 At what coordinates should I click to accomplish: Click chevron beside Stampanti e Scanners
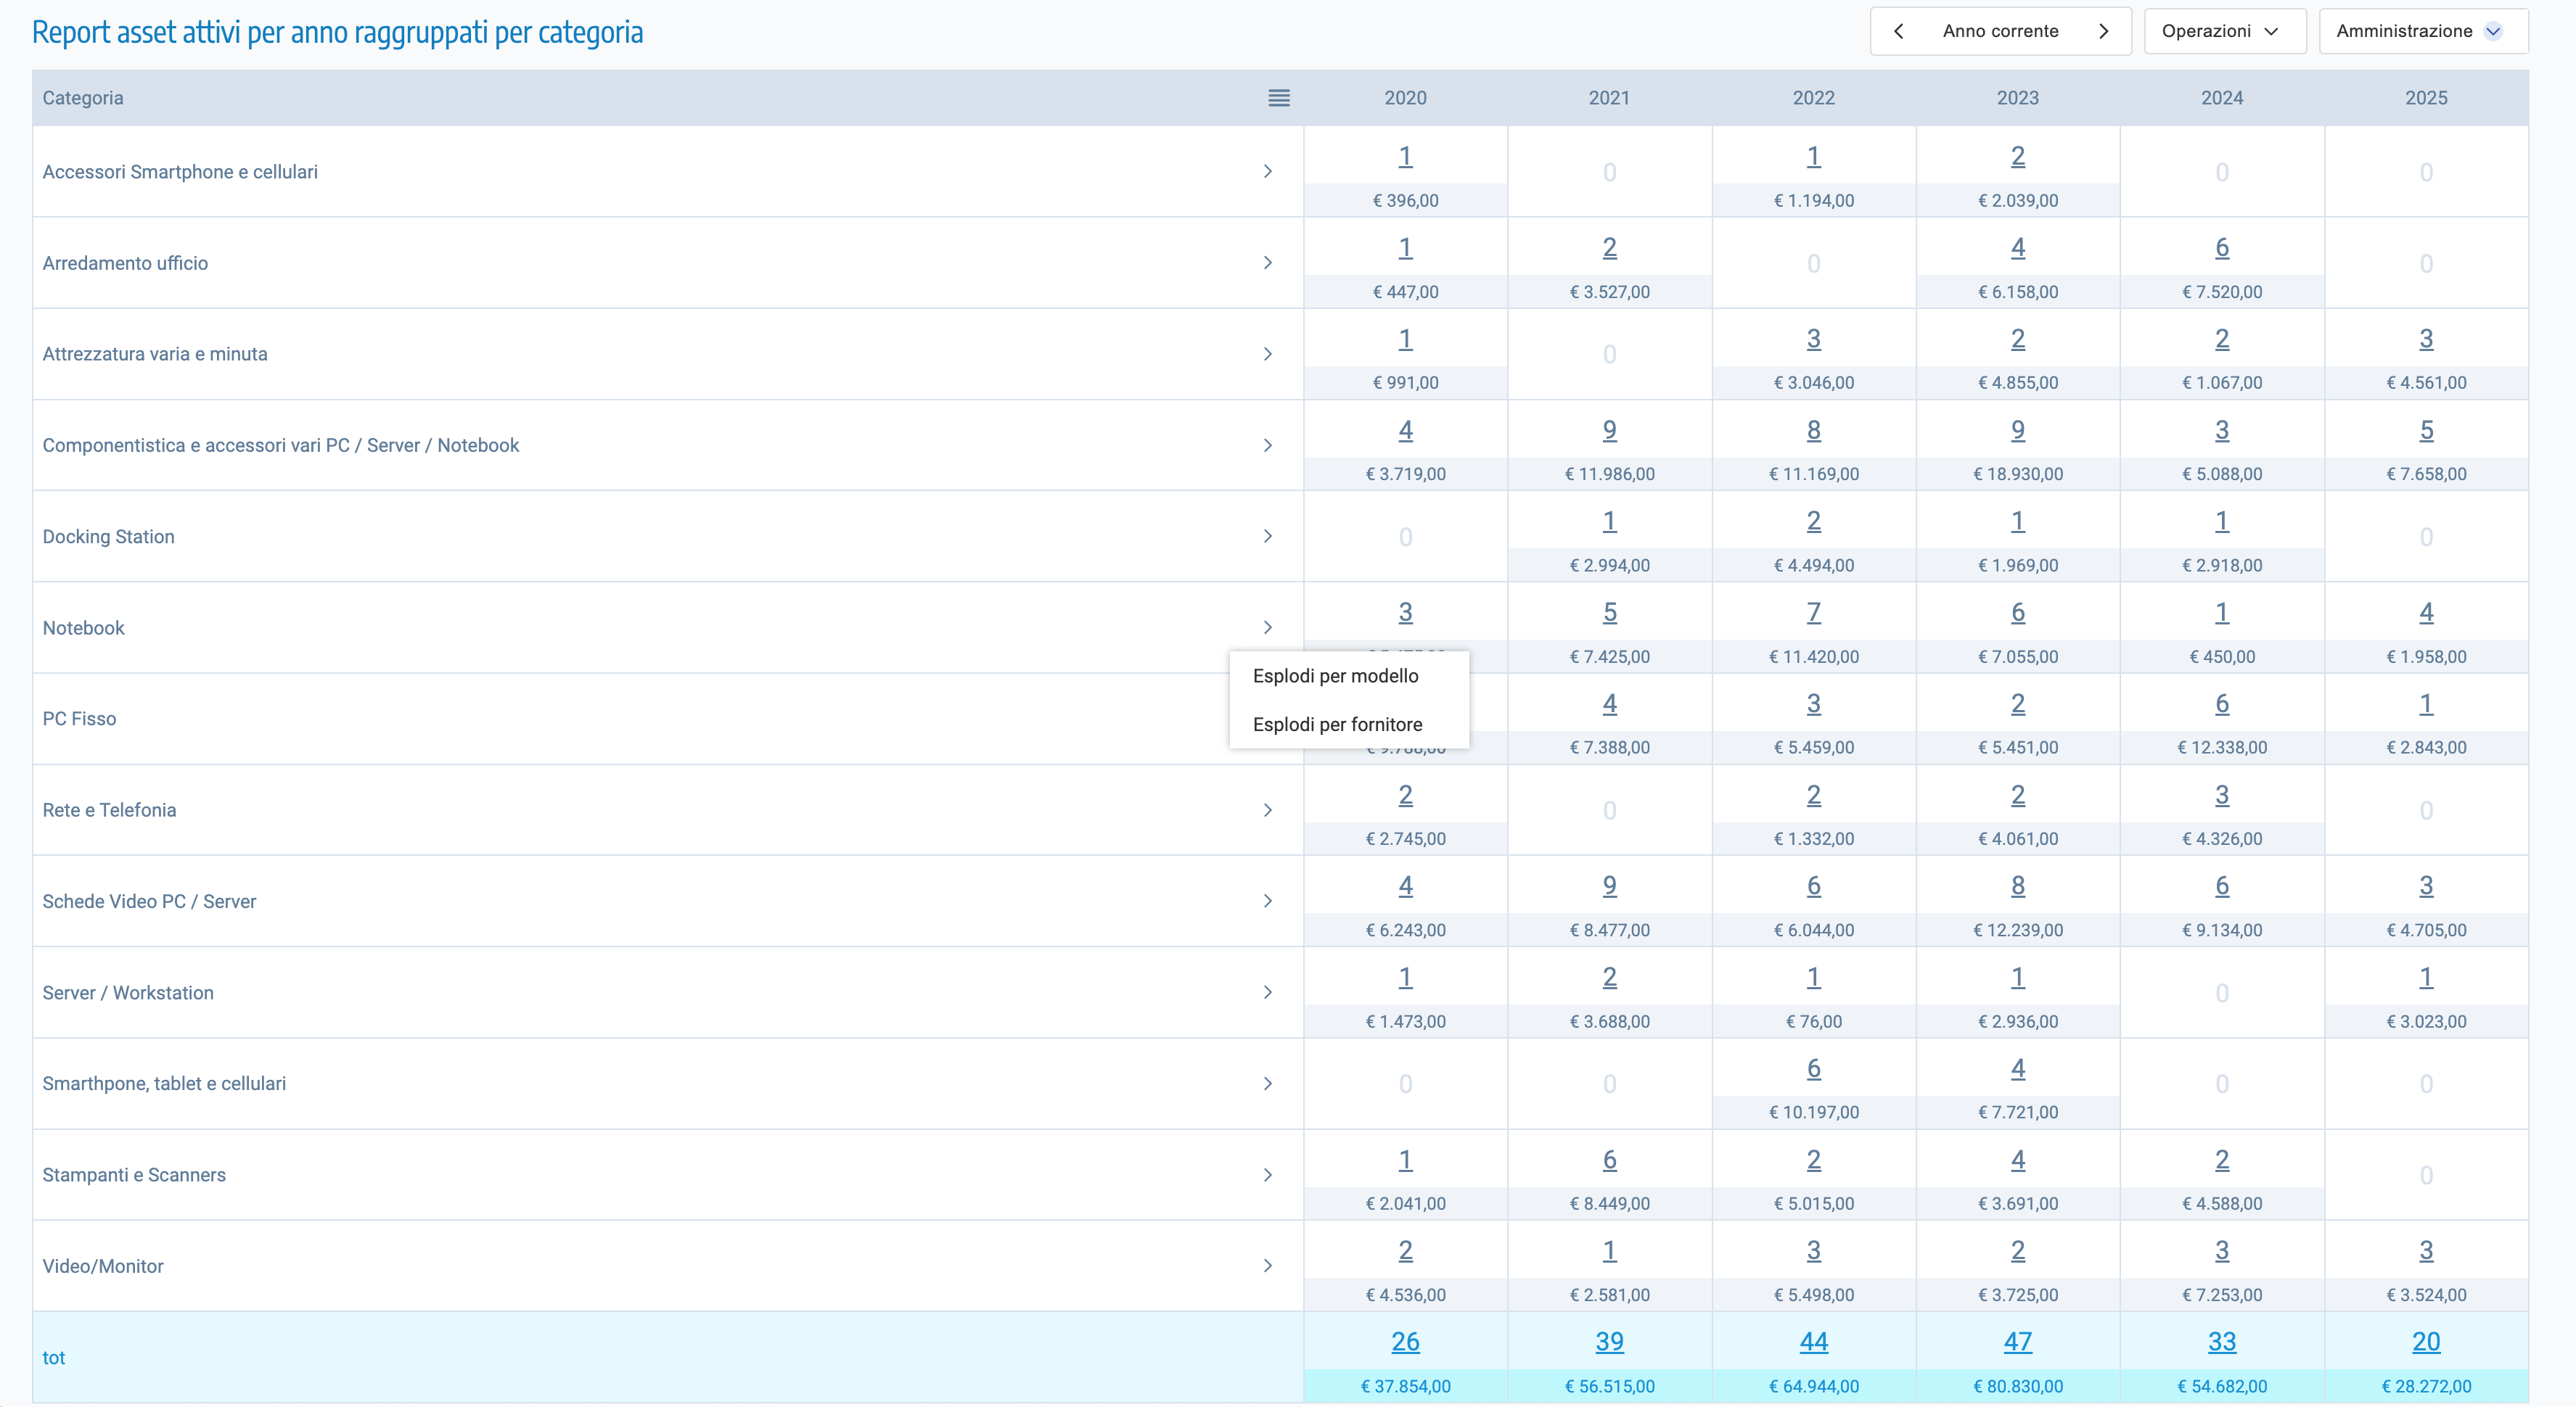coord(1267,1175)
